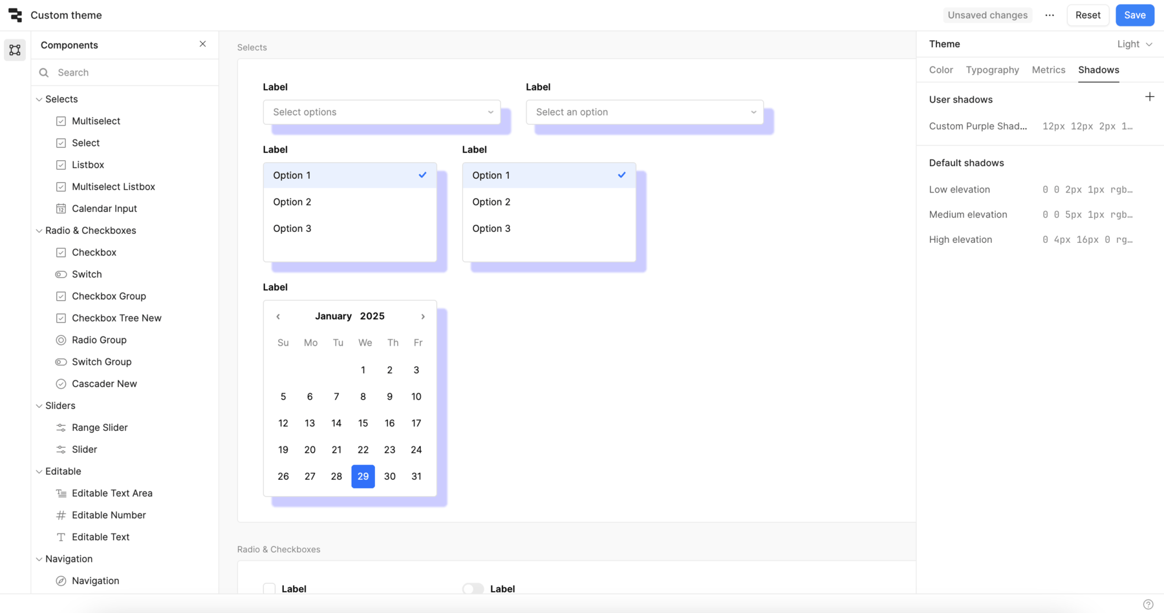Open the Select an option dropdown

click(x=645, y=112)
